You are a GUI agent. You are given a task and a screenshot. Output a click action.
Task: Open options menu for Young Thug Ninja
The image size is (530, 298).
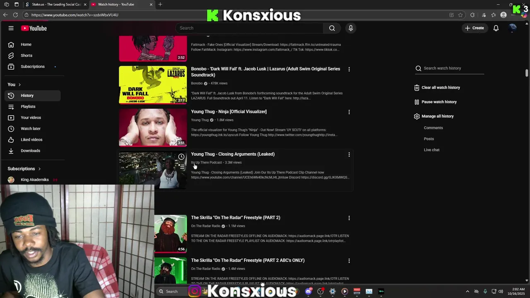[x=349, y=112]
